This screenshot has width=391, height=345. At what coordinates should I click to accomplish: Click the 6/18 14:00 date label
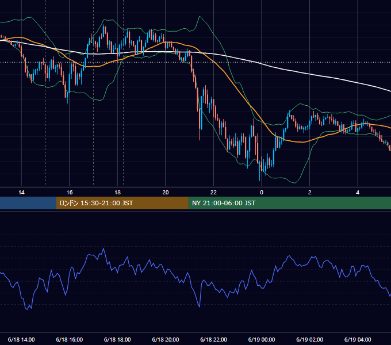pos(21,339)
